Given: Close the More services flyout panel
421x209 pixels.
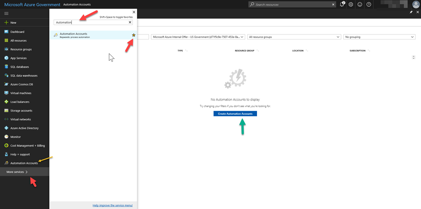Looking at the screenshot, I should [134, 12].
